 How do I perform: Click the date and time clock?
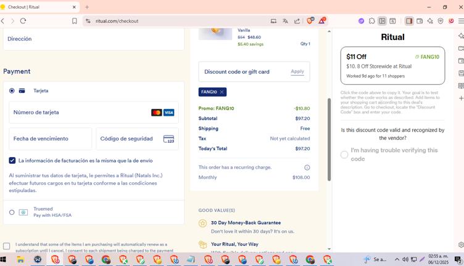coord(438,259)
